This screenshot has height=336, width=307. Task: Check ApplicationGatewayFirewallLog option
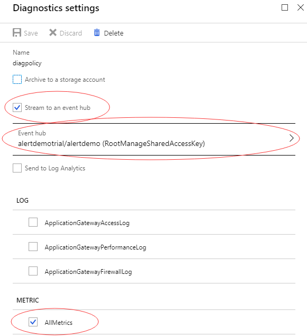(x=33, y=271)
